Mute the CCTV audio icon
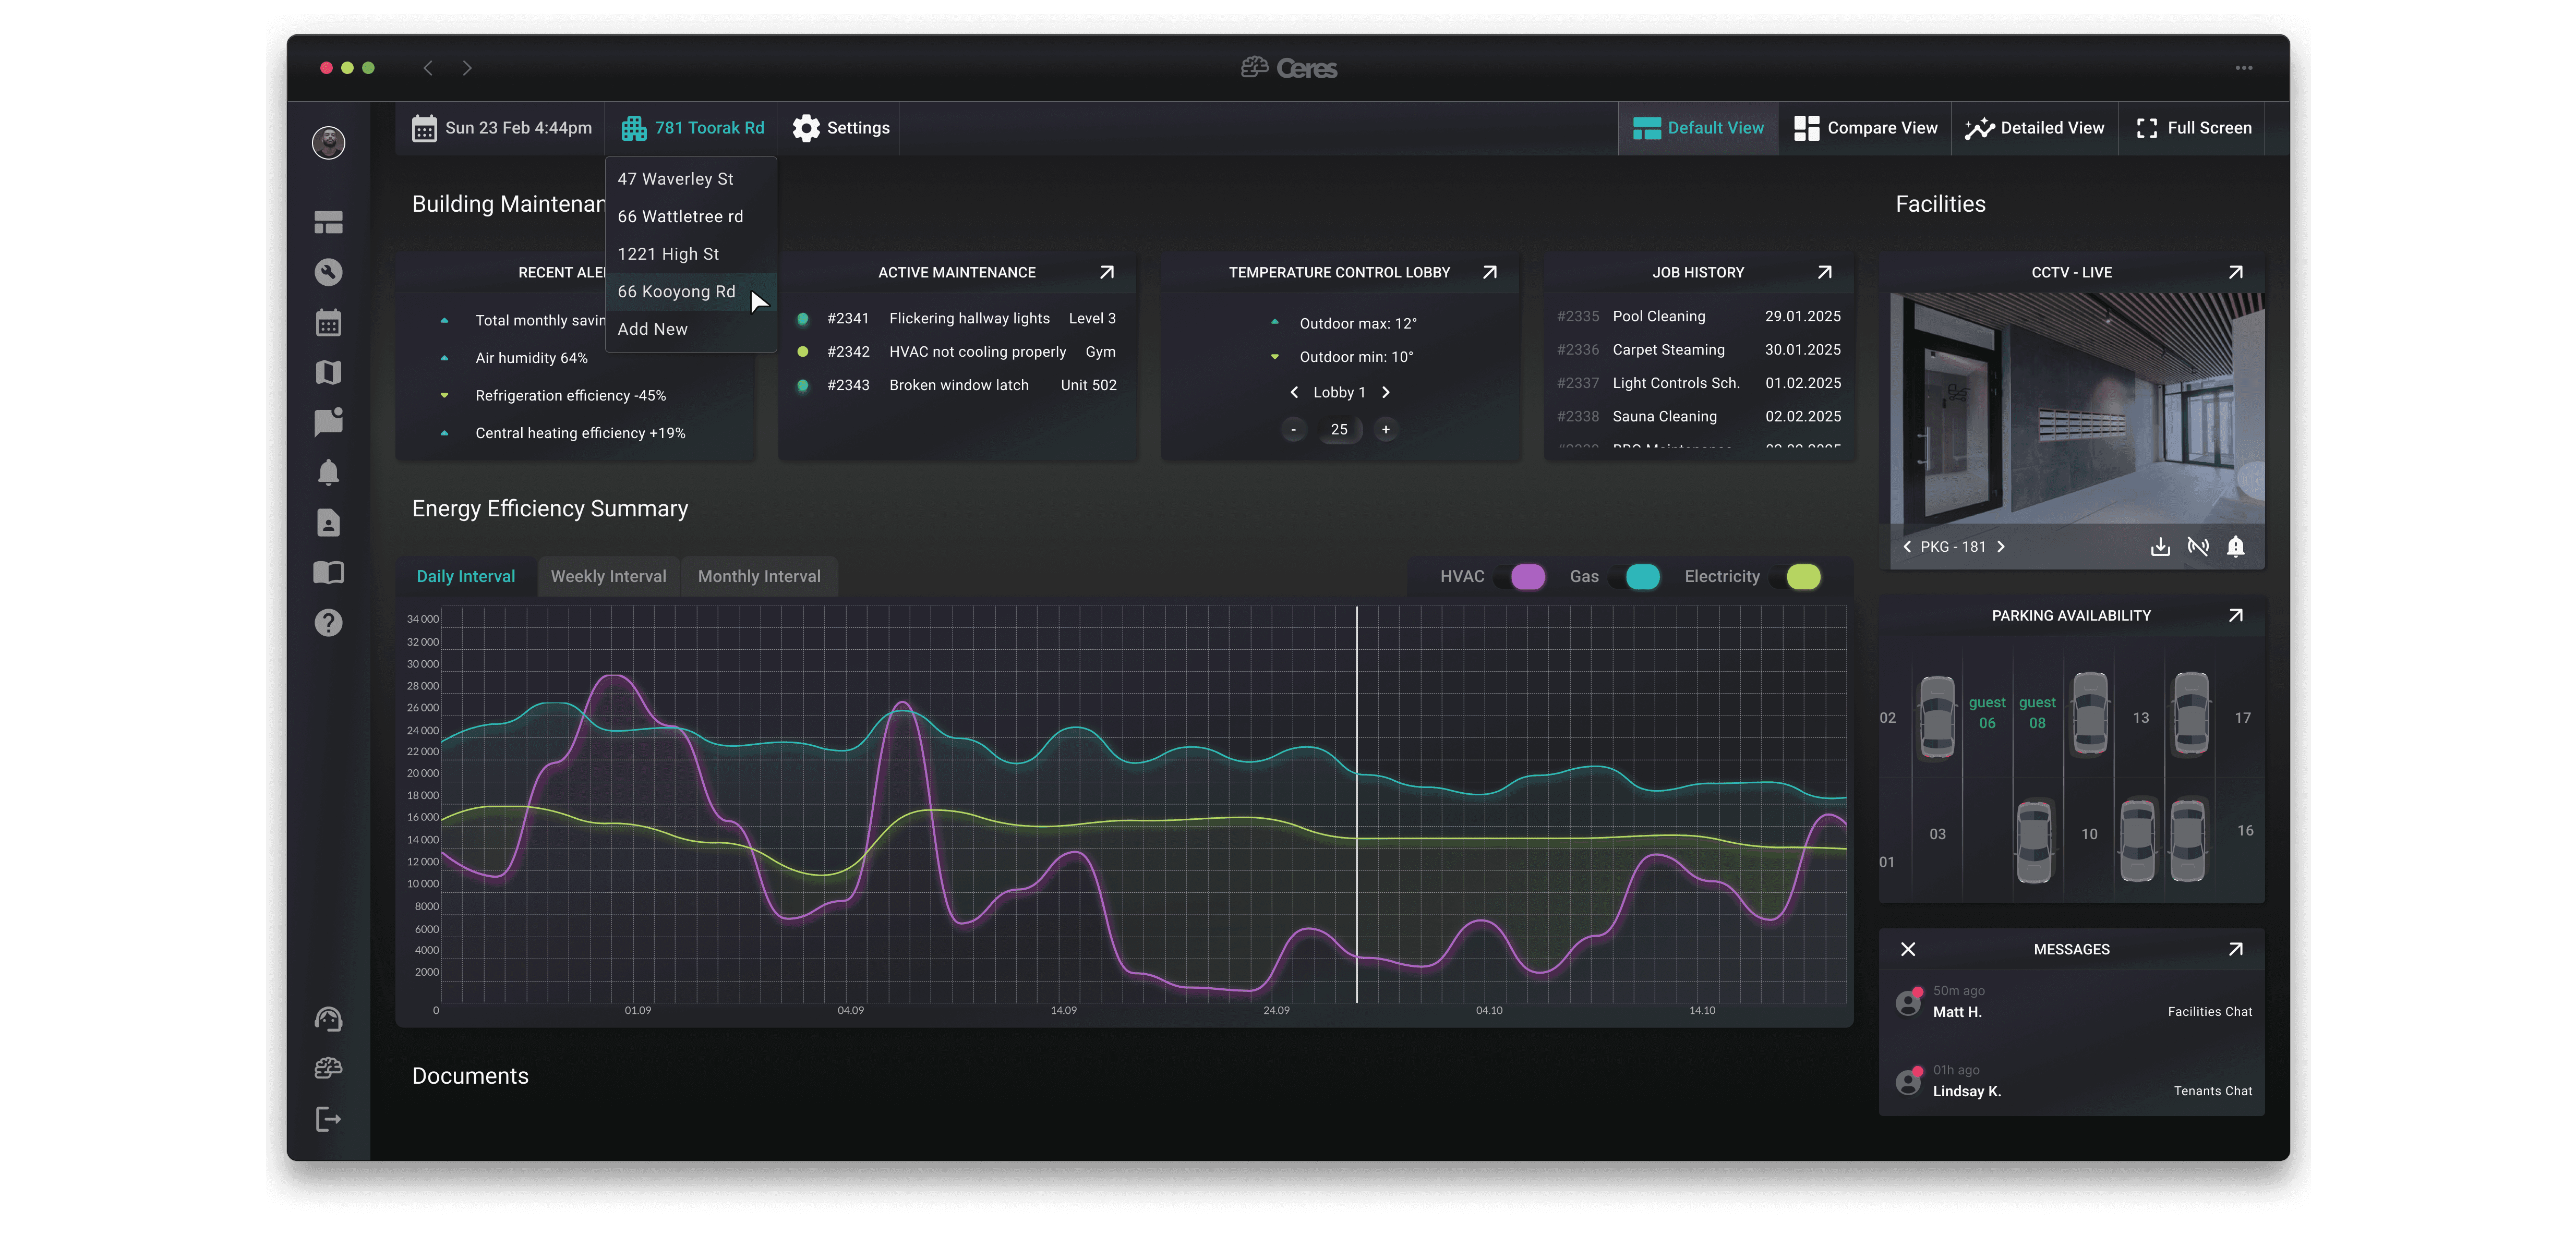2576x1236 pixels. point(2198,547)
